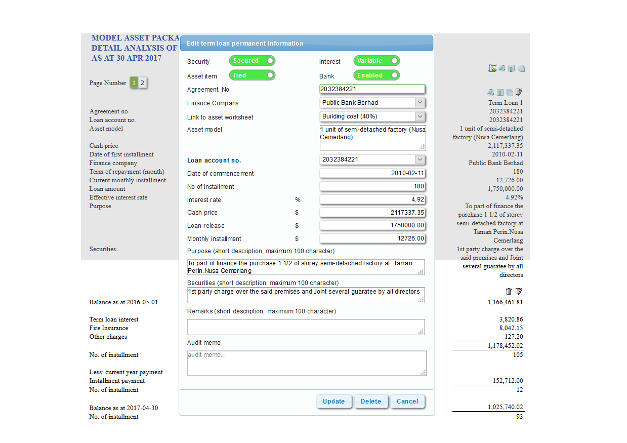The image size is (627, 443).
Task: Toggle the Secured security switch
Action: click(x=252, y=61)
